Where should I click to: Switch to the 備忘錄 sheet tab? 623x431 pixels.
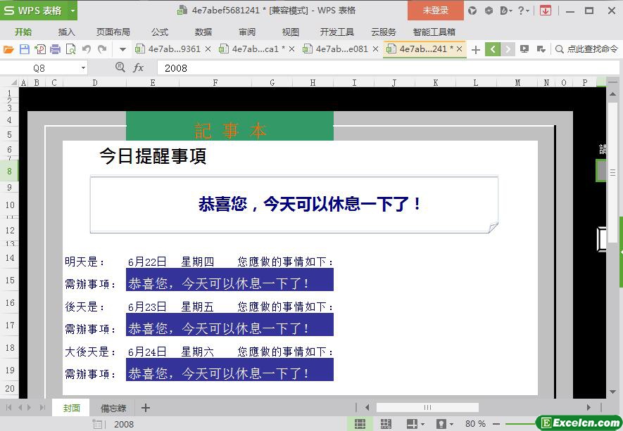coord(113,408)
